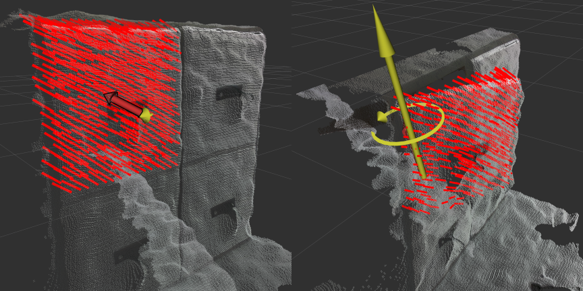
Task: Select the yellow tip of the red arrow
Action: click(146, 116)
